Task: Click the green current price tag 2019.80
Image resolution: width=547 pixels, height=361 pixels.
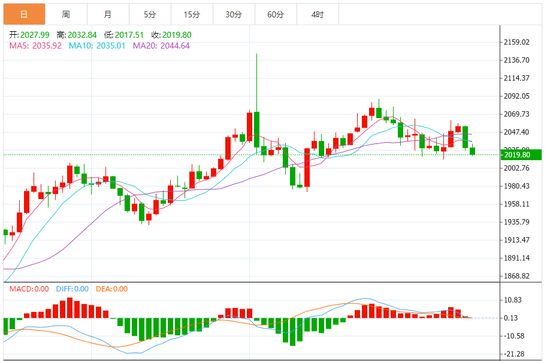Action: point(521,155)
